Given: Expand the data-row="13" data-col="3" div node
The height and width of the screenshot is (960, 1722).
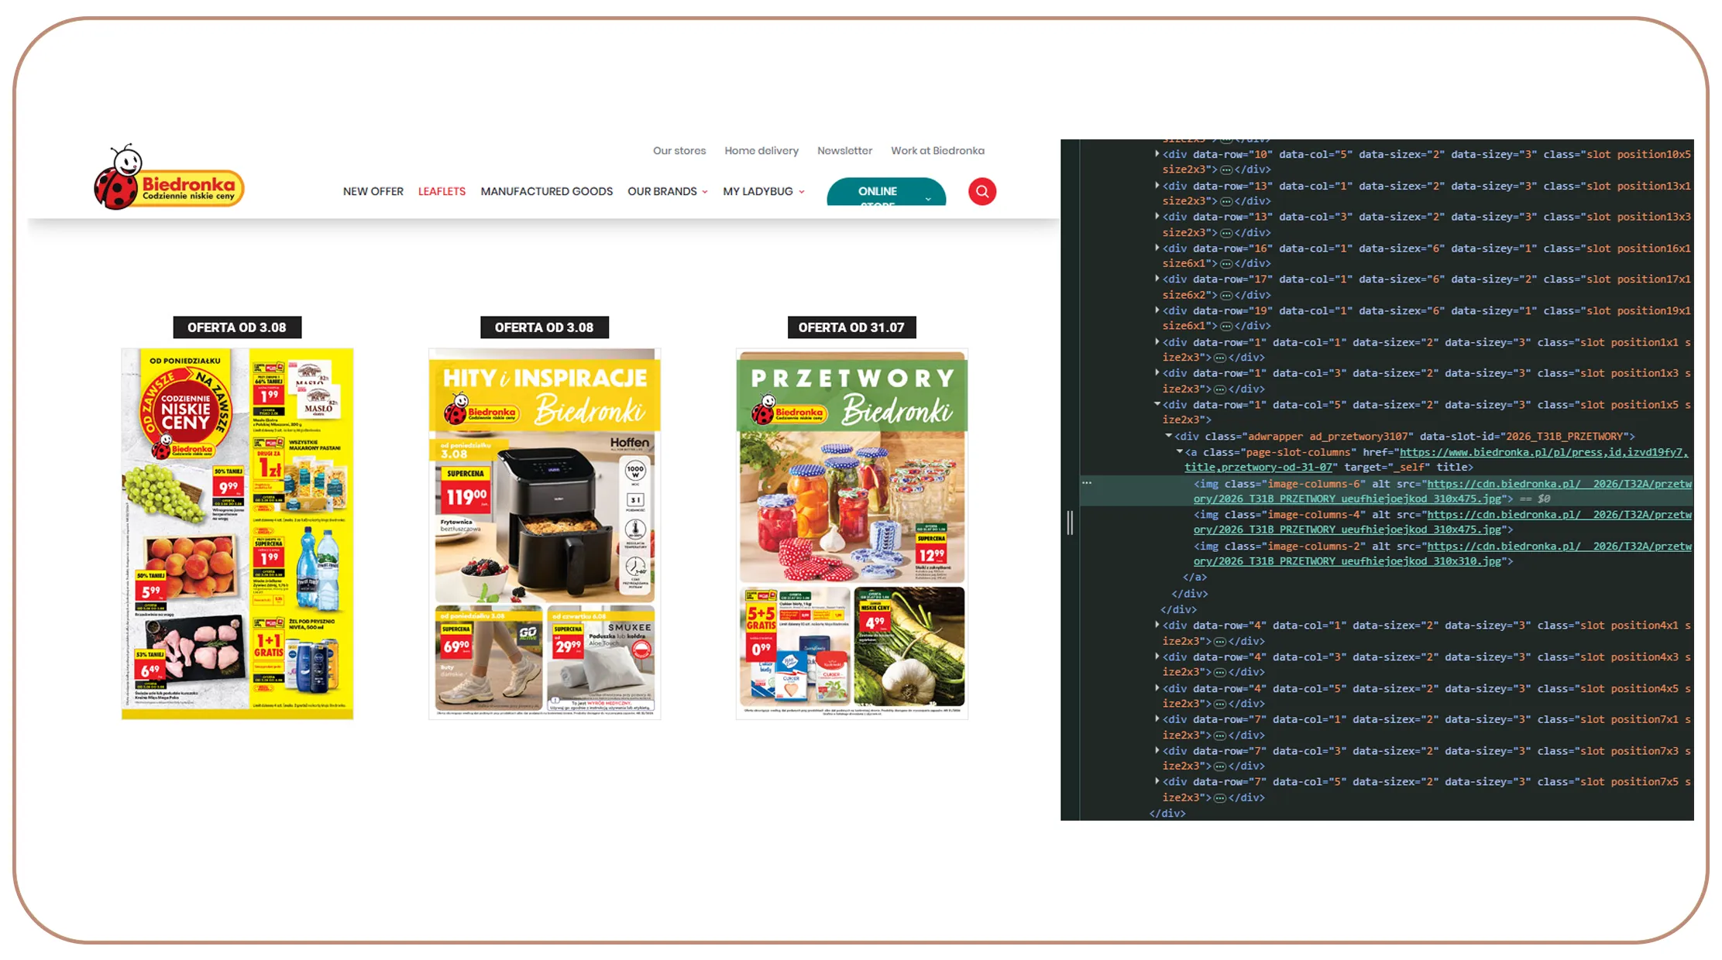Looking at the screenshot, I should tap(1157, 217).
